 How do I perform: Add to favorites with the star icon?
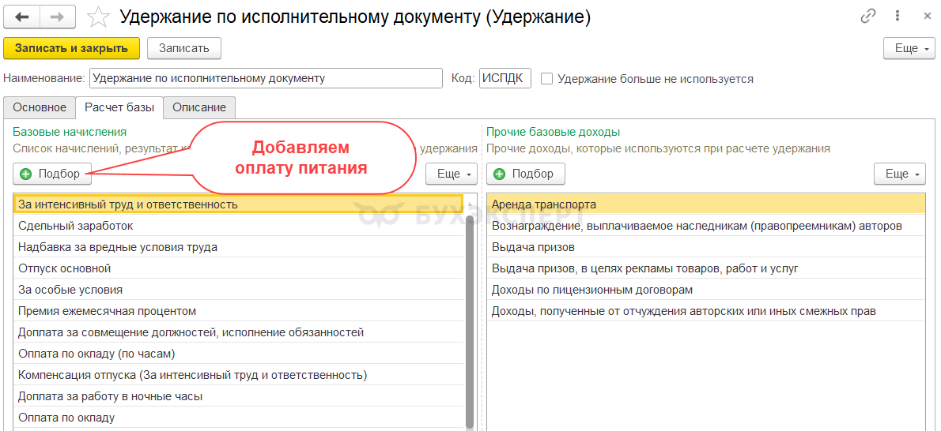coord(97,17)
